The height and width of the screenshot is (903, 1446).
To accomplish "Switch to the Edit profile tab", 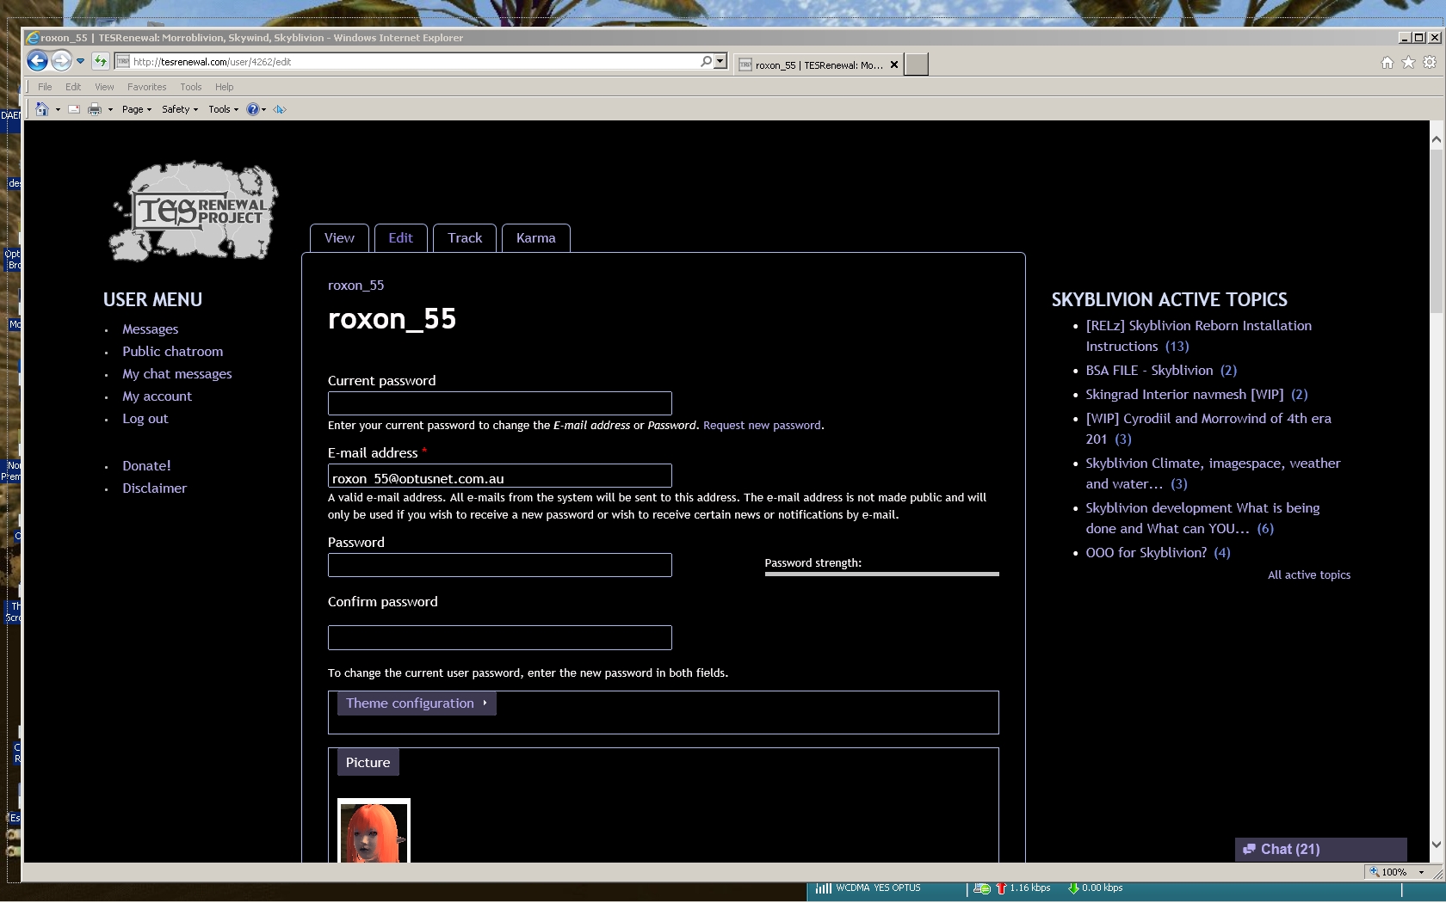I will pyautogui.click(x=400, y=238).
